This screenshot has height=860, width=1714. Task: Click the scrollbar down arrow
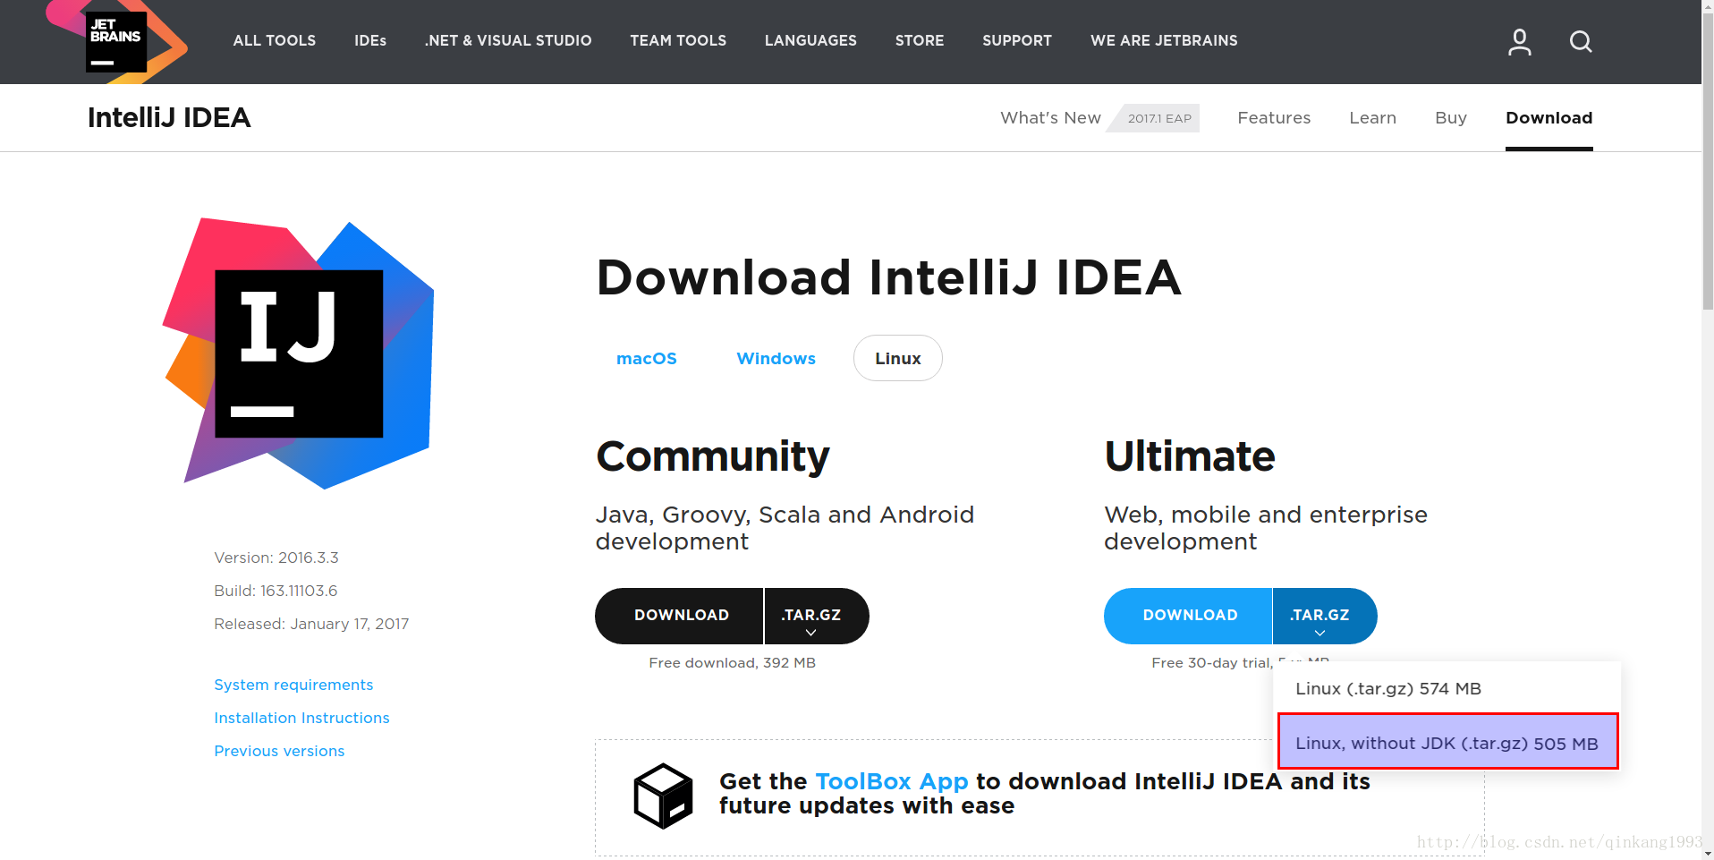click(1708, 853)
